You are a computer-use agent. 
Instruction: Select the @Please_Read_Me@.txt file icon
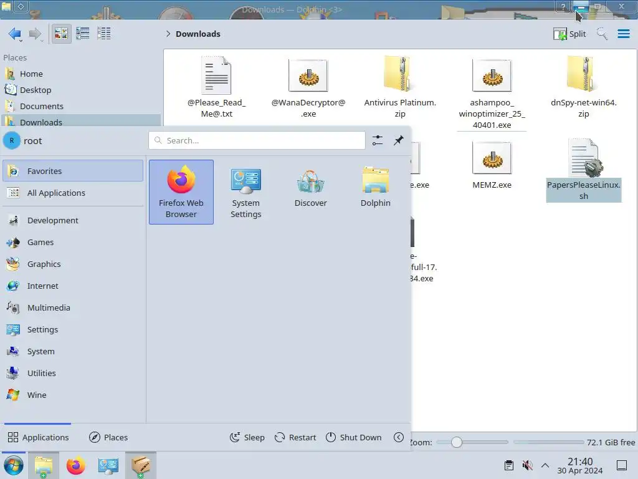216,75
